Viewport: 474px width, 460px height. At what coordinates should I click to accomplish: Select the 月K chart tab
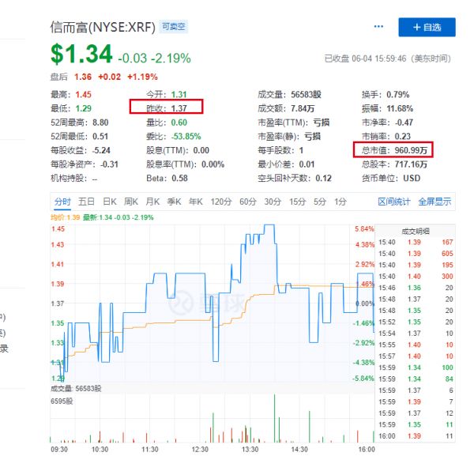pos(153,202)
